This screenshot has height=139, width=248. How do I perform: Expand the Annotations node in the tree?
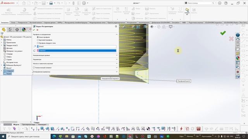coord(2,42)
